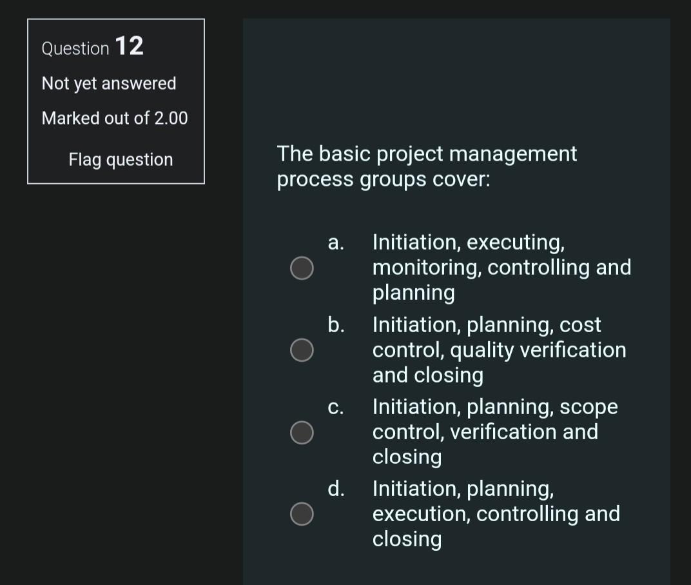The height and width of the screenshot is (585, 691).
Task: Click the 'a.' option letter
Action: tap(335, 243)
